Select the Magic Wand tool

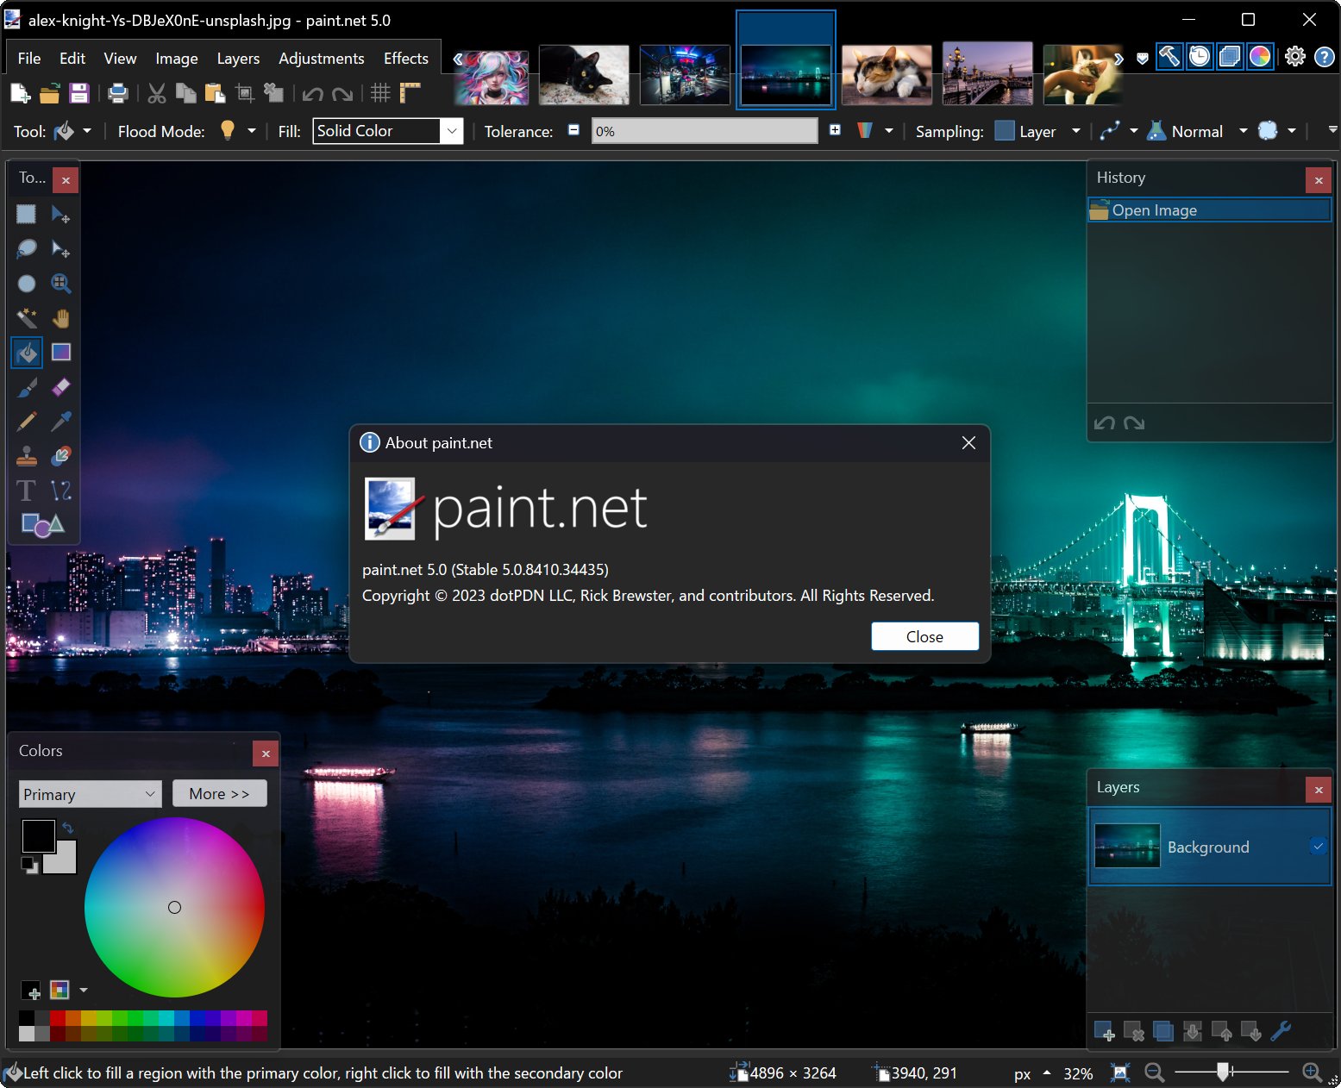pyautogui.click(x=26, y=317)
